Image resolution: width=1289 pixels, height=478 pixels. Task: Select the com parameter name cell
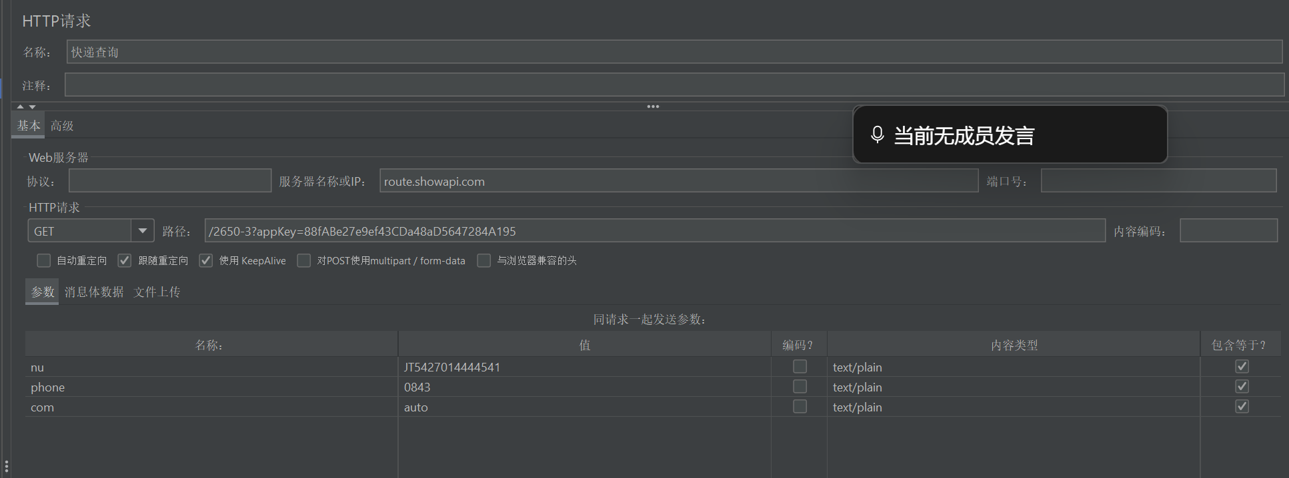pos(211,407)
